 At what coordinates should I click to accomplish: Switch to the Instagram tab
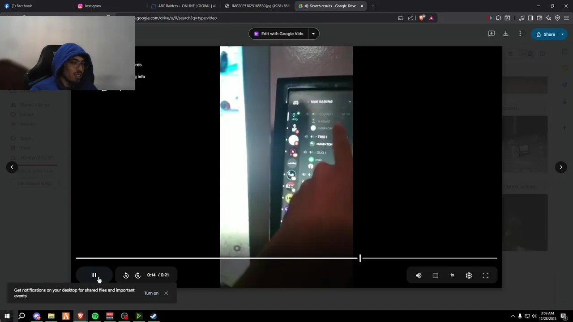(109, 6)
